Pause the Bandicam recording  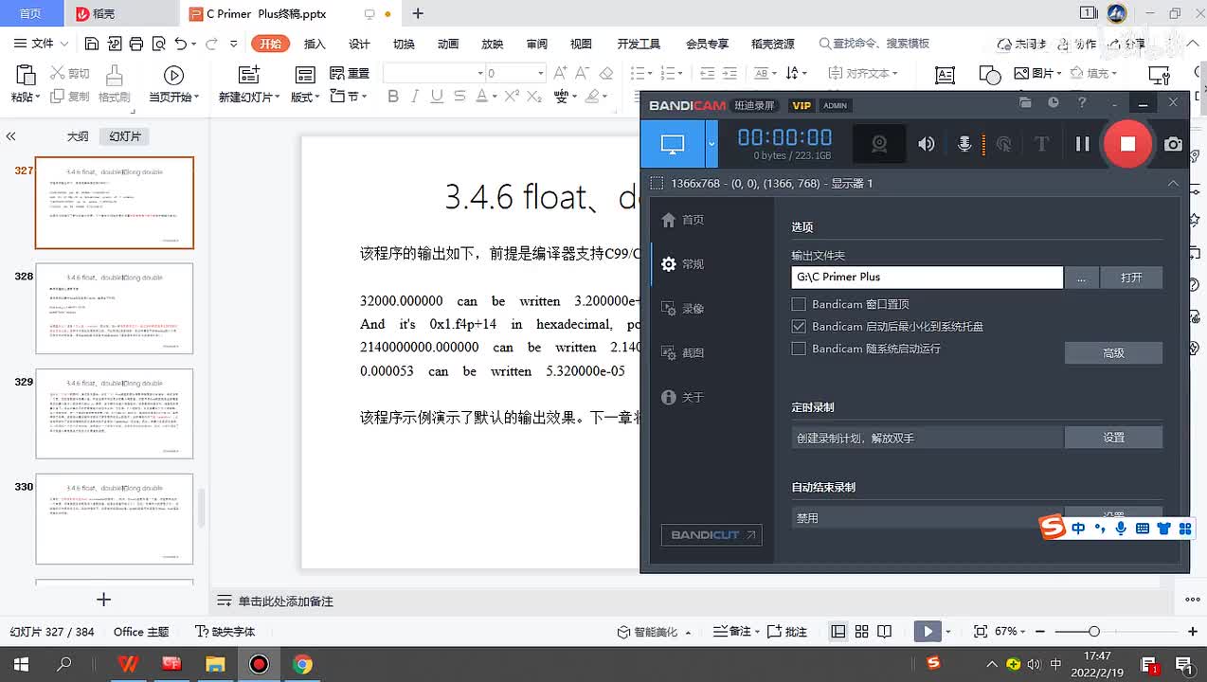pyautogui.click(x=1082, y=144)
